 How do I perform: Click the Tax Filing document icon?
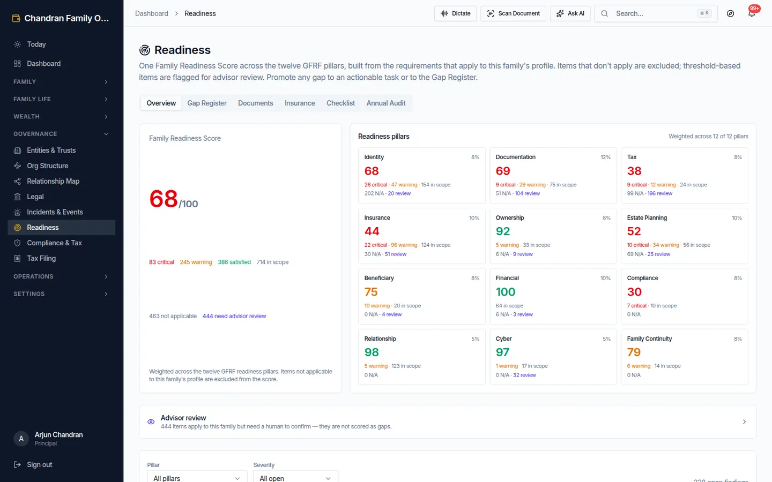17,259
